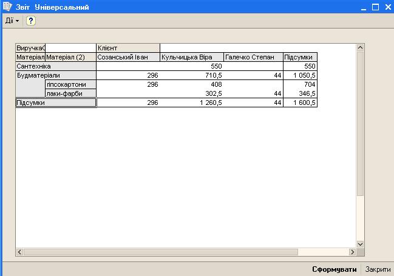Select the гіпсокартони sub-row cell
This screenshot has width=394, height=276.
coord(70,84)
